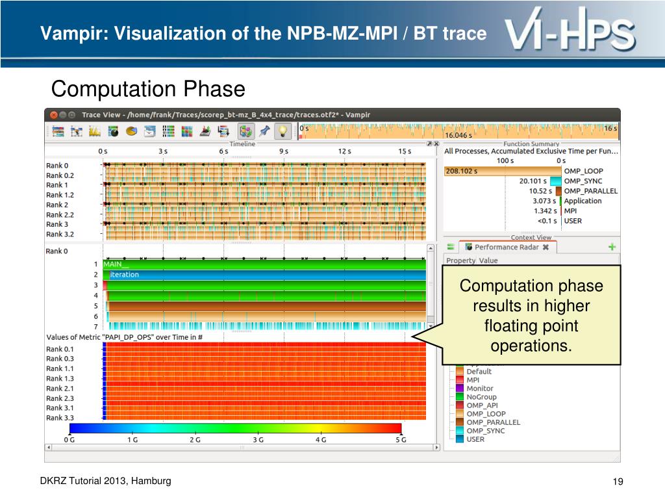This screenshot has height=499, width=665.
Task: Click the Application label in Function Summary
Action: tap(583, 201)
